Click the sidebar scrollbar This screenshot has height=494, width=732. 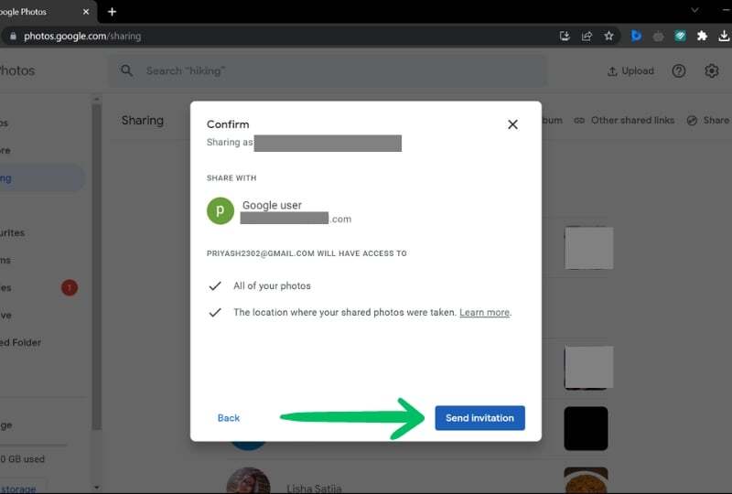pyautogui.click(x=97, y=266)
